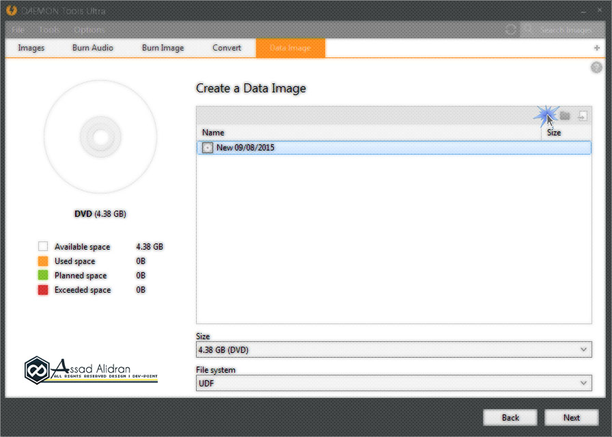Expand the File system dropdown showing UDF

click(394, 384)
